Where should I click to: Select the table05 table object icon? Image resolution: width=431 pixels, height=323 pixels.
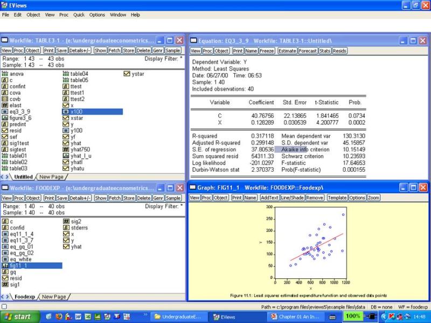pyautogui.click(x=66, y=80)
